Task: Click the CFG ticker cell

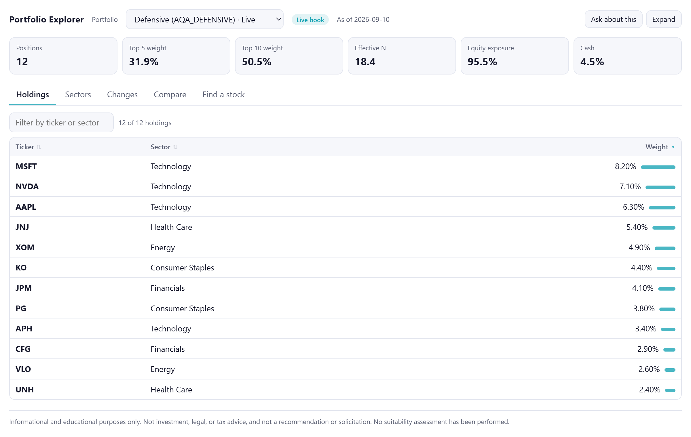Action: click(x=23, y=349)
